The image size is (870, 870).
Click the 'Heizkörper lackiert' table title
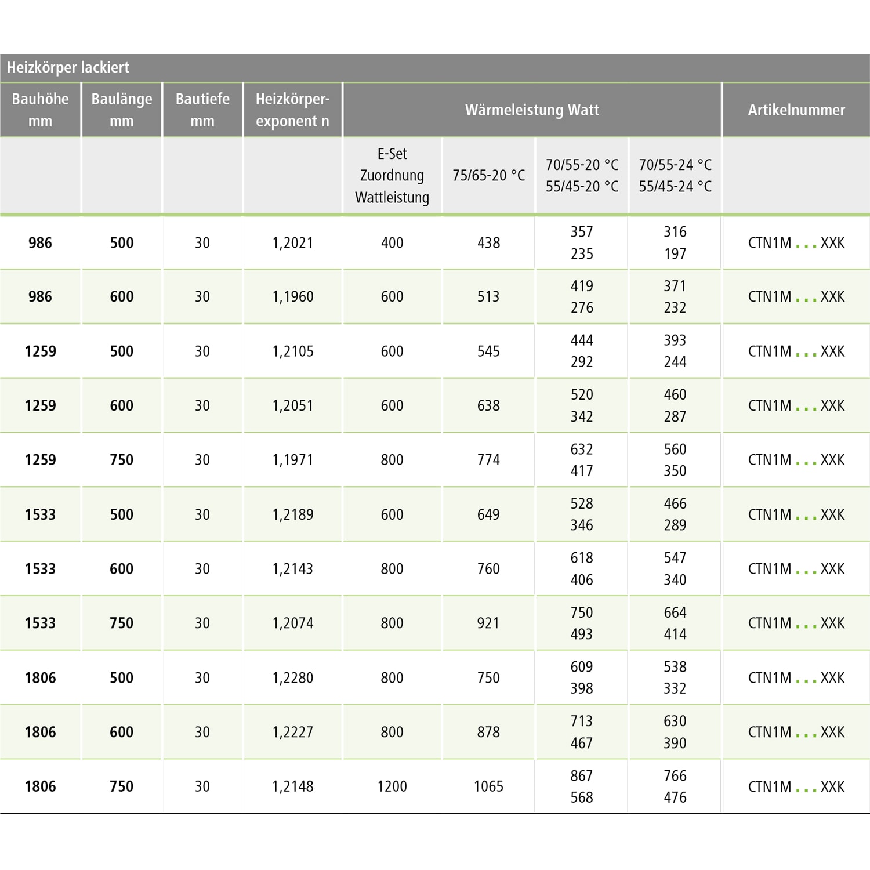pos(68,67)
